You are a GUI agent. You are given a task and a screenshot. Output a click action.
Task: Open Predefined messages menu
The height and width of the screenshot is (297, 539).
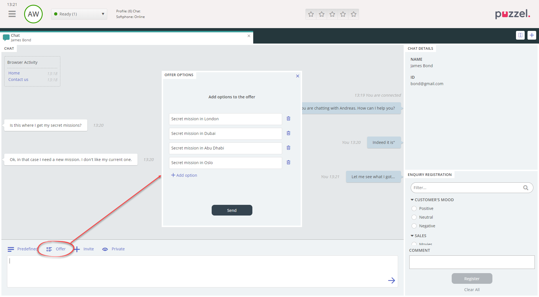click(22, 249)
